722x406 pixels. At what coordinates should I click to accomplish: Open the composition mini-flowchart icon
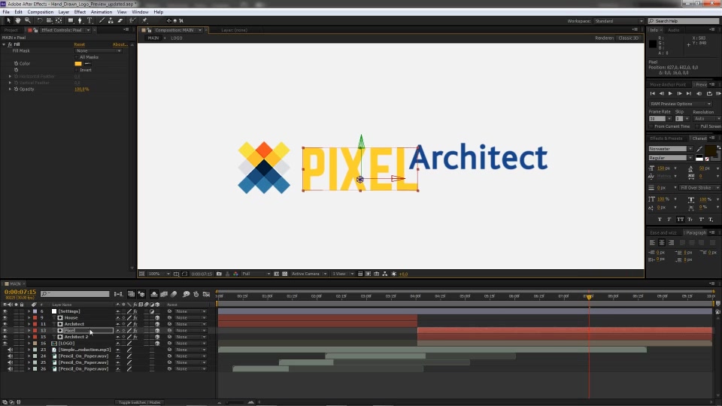[118, 294]
